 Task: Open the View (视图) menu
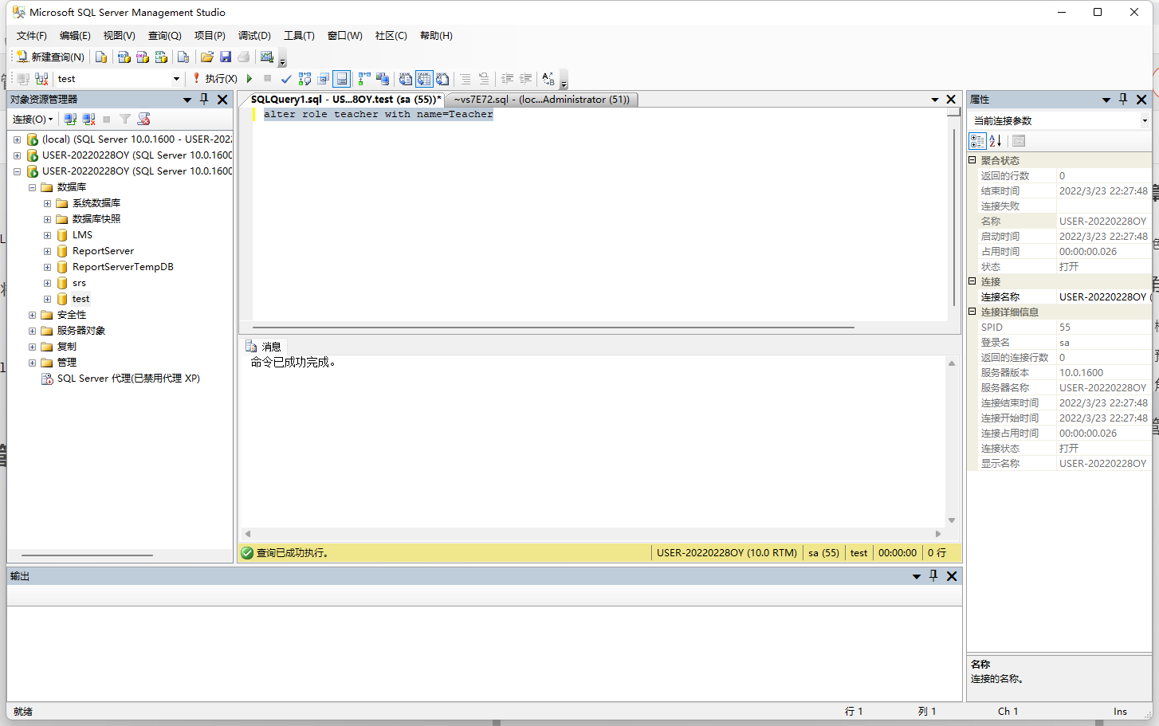tap(119, 36)
